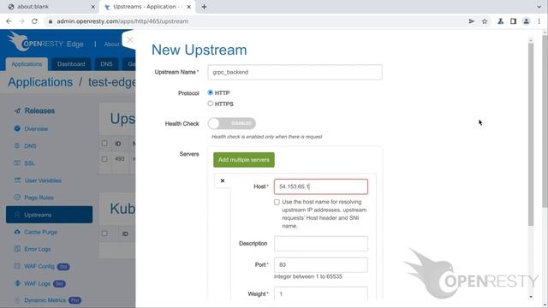Screen dimensions: 548x308
Task: Click the browser back arrow
Action: [x=9, y=21]
